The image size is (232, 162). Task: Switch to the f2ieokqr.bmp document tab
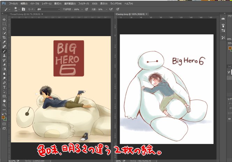130,14
